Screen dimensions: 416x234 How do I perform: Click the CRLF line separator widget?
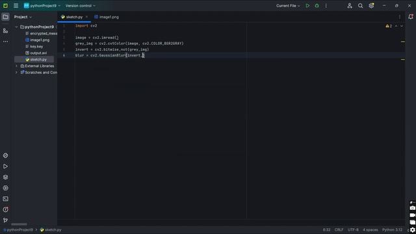point(339,229)
